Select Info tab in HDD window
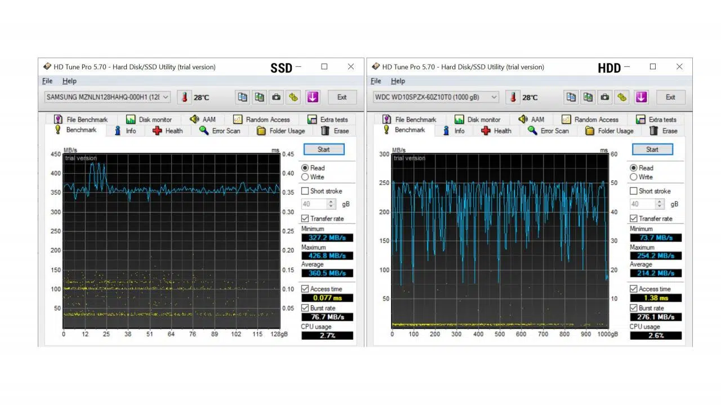The height and width of the screenshot is (405, 721). tap(453, 131)
